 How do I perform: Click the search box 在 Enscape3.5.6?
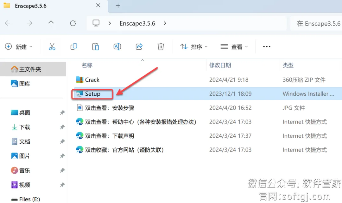316,23
